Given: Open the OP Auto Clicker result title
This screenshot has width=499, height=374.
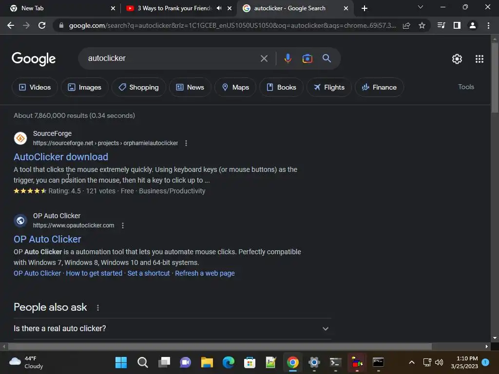Looking at the screenshot, I should coord(47,239).
